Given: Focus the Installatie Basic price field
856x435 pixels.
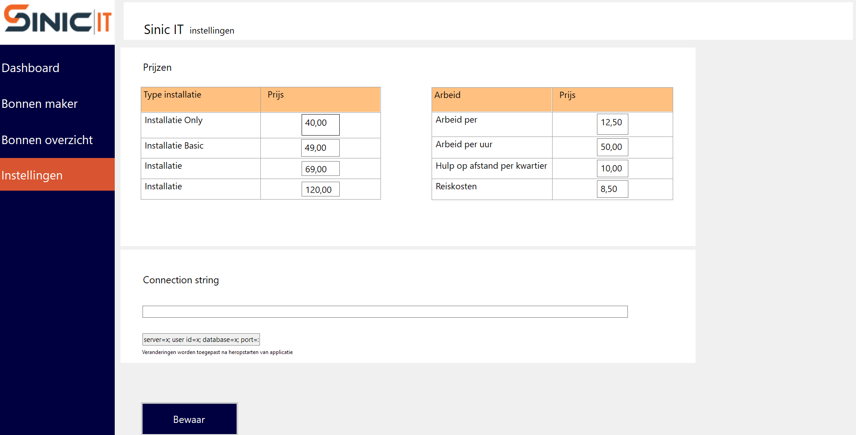Looking at the screenshot, I should (320, 148).
